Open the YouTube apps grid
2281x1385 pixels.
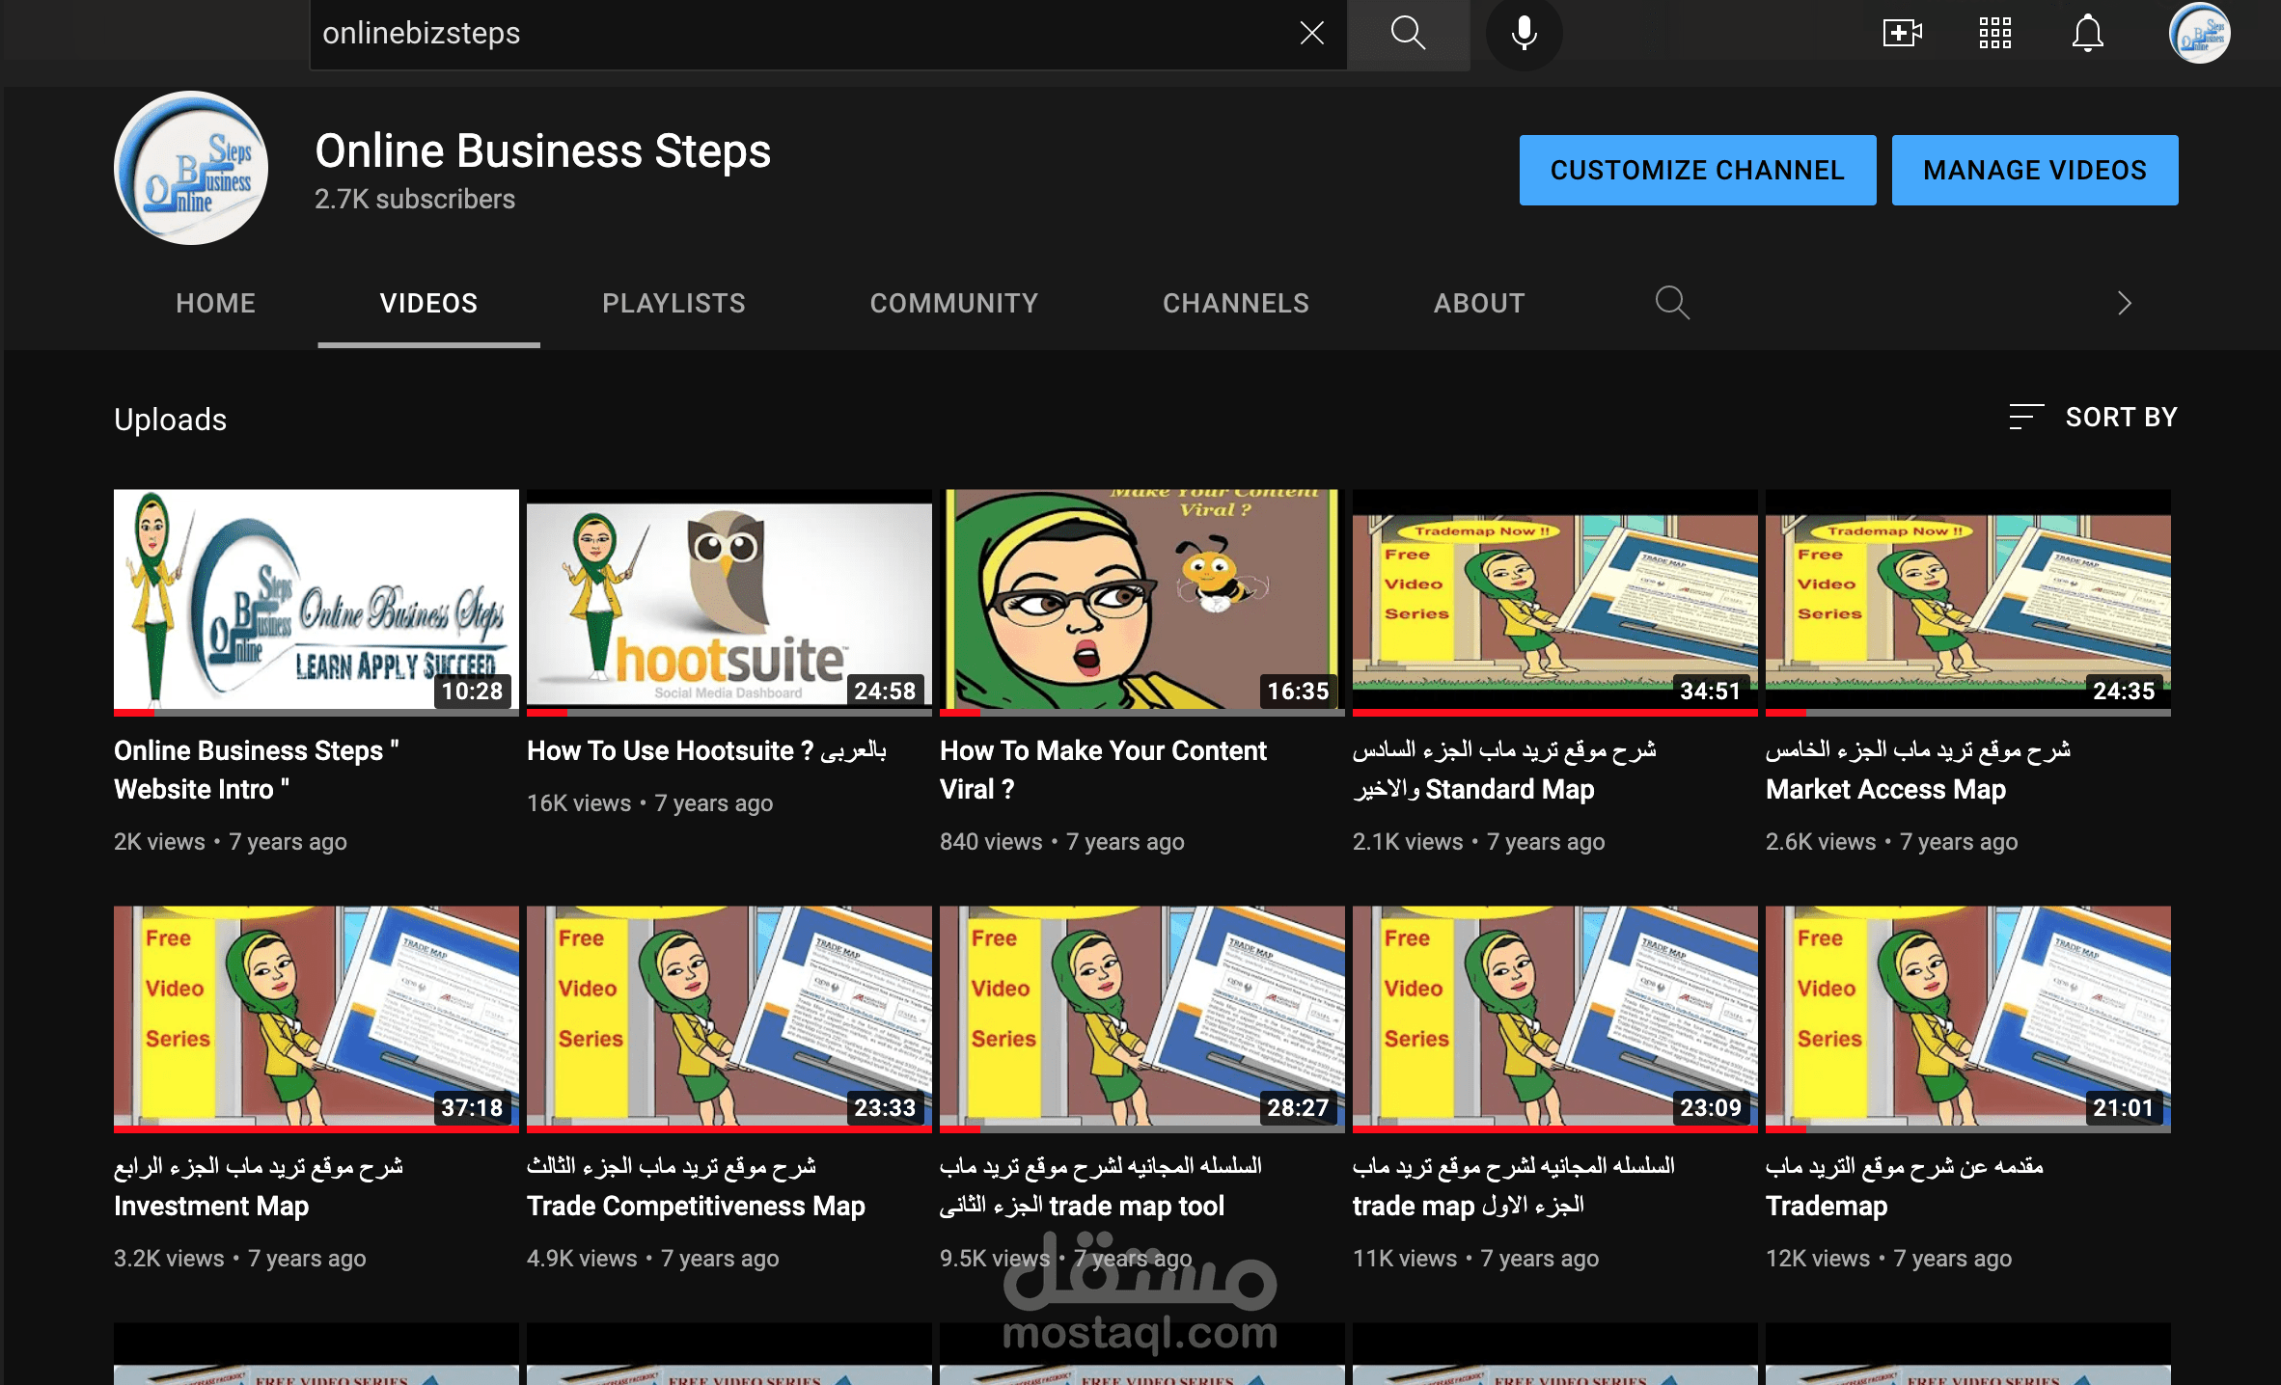click(x=1994, y=34)
